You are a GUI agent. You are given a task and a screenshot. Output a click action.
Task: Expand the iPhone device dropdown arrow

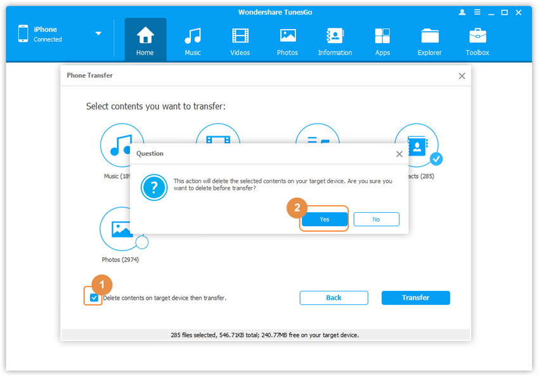pos(98,34)
